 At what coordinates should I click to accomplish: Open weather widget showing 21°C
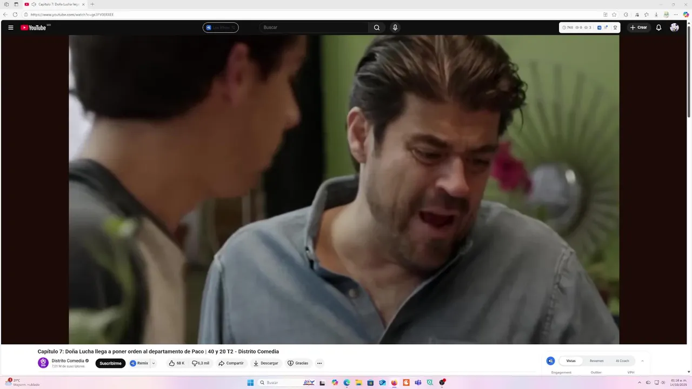point(22,383)
